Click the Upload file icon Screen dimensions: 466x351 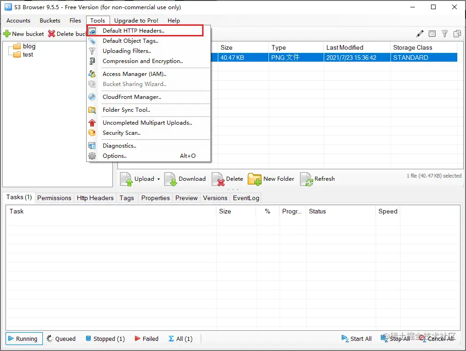coord(126,179)
